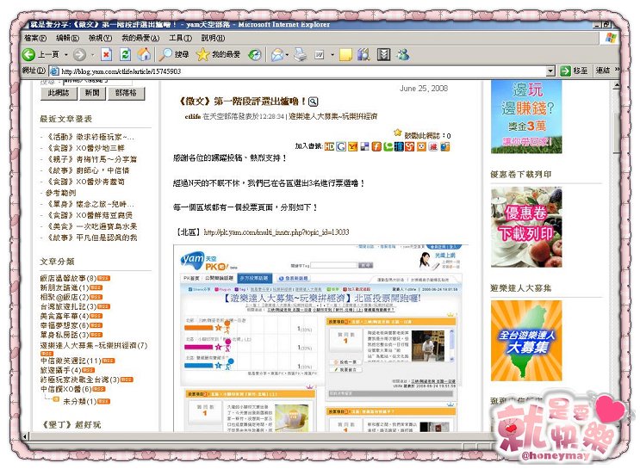
Task: Open the address bar dropdown arrow
Action: coord(550,71)
